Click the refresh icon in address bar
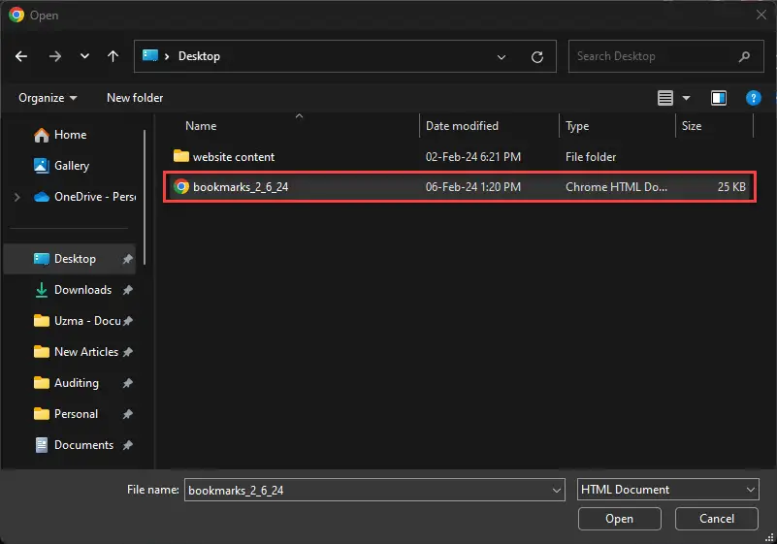Image resolution: width=777 pixels, height=544 pixels. [x=537, y=57]
